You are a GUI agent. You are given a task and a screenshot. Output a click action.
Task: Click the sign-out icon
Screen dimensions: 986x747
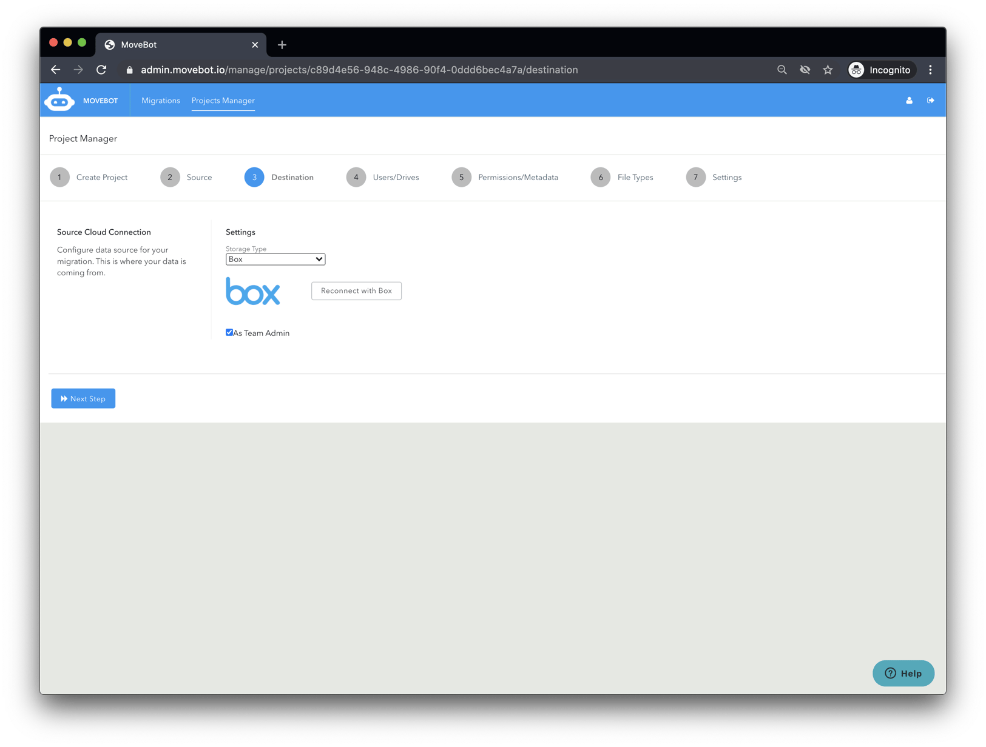931,100
